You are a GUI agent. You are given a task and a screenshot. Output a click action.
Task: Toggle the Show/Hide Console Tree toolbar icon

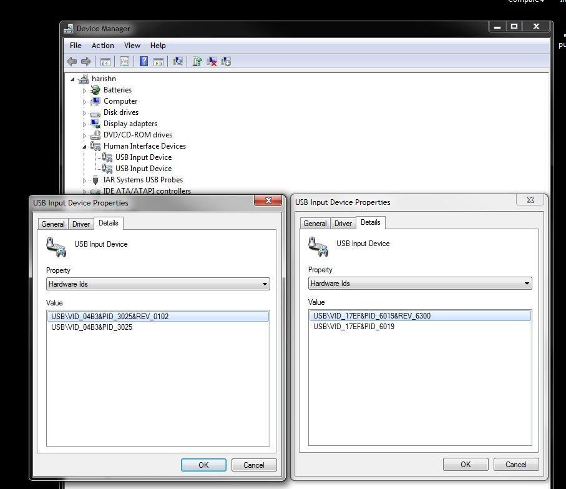[105, 62]
